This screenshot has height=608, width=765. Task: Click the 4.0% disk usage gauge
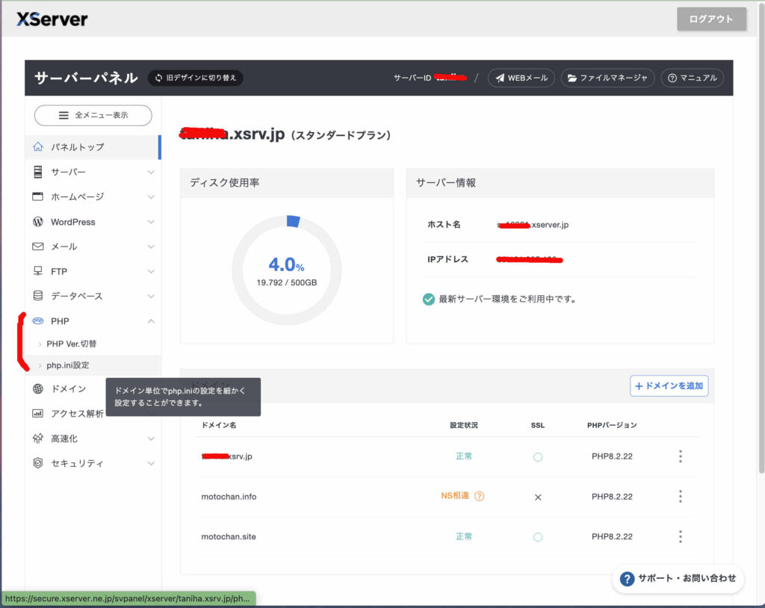tap(286, 270)
